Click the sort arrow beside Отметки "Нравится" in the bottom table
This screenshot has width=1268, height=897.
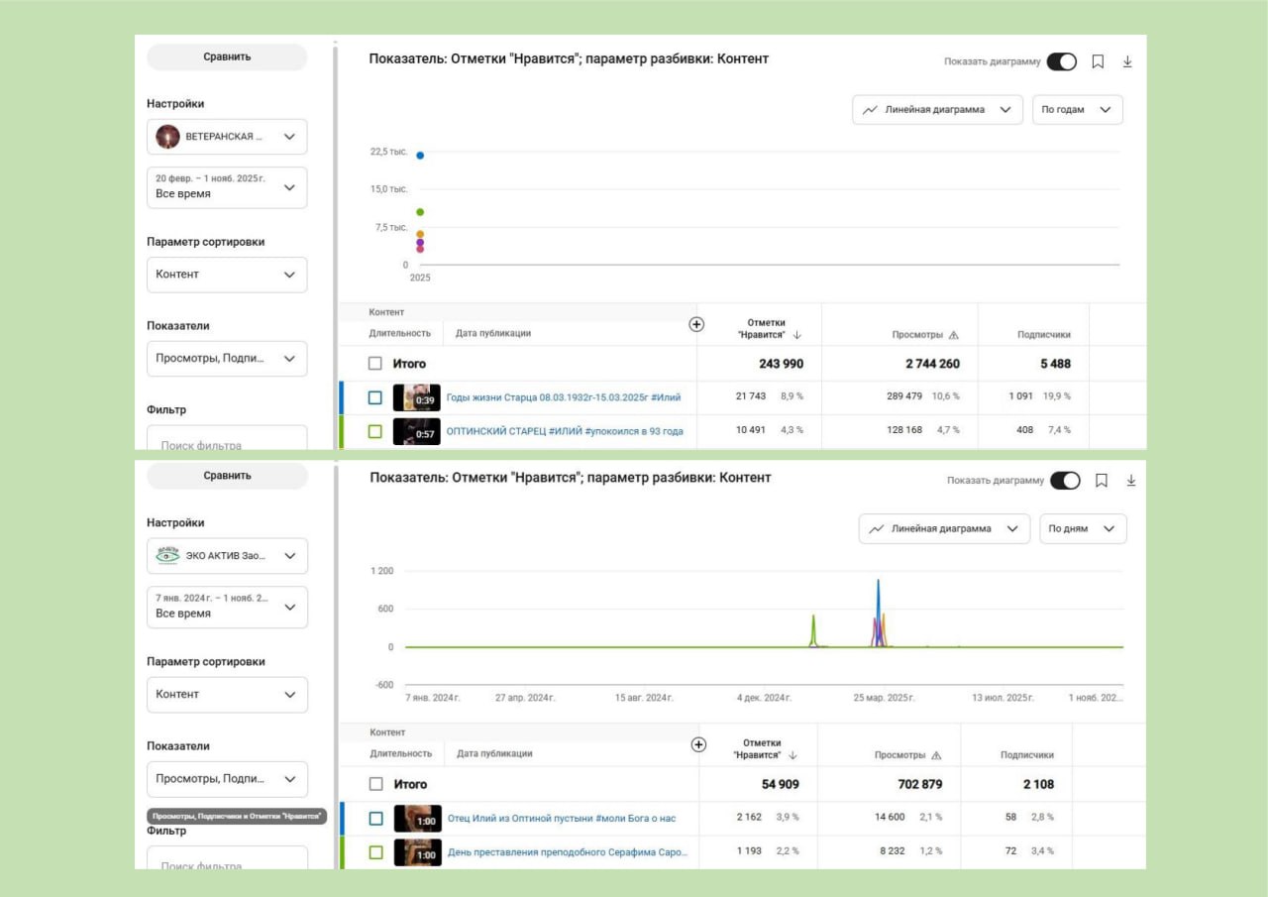point(794,755)
